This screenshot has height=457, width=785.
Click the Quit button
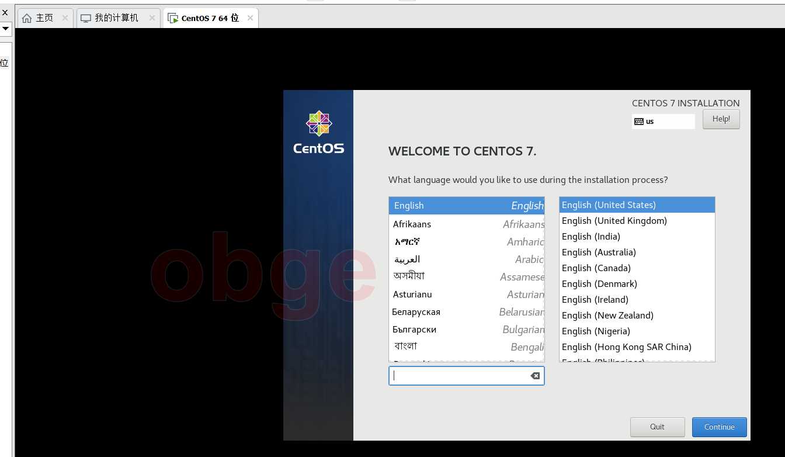coord(657,427)
